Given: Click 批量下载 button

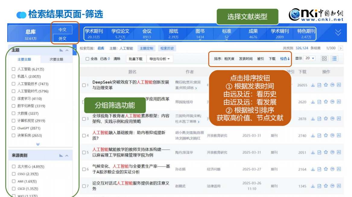Looking at the screenshot, I should point(135,59).
